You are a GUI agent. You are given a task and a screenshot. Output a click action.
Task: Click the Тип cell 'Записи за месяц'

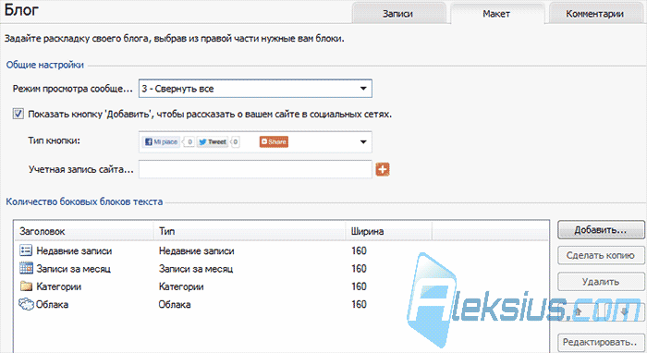tap(196, 269)
